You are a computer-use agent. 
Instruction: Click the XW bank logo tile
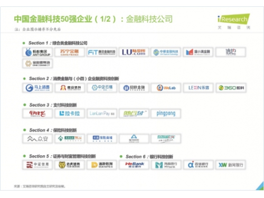click(x=231, y=165)
